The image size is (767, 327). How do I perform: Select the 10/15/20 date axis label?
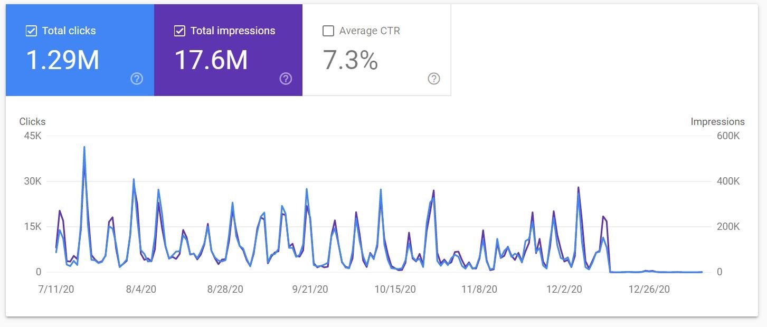pos(395,289)
